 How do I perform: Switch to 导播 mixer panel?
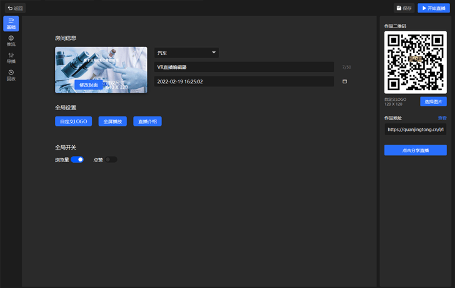point(11,58)
